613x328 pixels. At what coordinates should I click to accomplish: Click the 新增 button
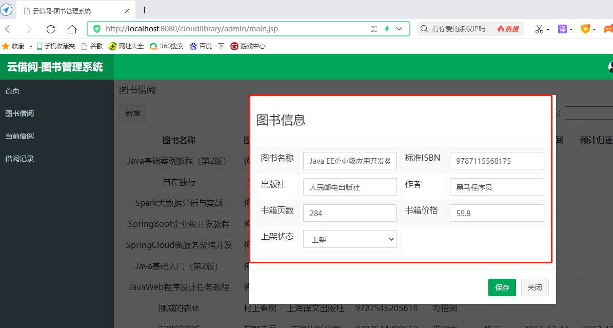click(x=132, y=113)
